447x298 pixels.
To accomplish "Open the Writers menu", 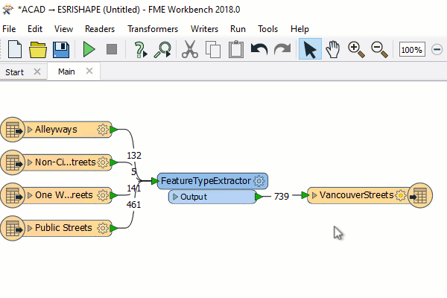I will 204,29.
